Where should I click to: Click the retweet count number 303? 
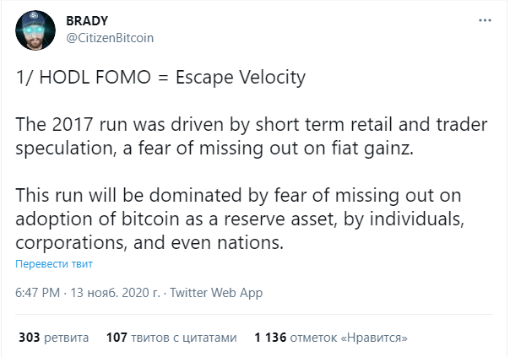(x=30, y=338)
